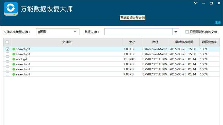223x125 pixels.
Task: Check the unticked search.gif dated 2015-08-20
Action: [8, 54]
